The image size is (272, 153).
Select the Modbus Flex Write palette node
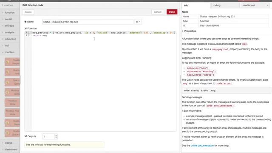pyautogui.click(x=12, y=112)
